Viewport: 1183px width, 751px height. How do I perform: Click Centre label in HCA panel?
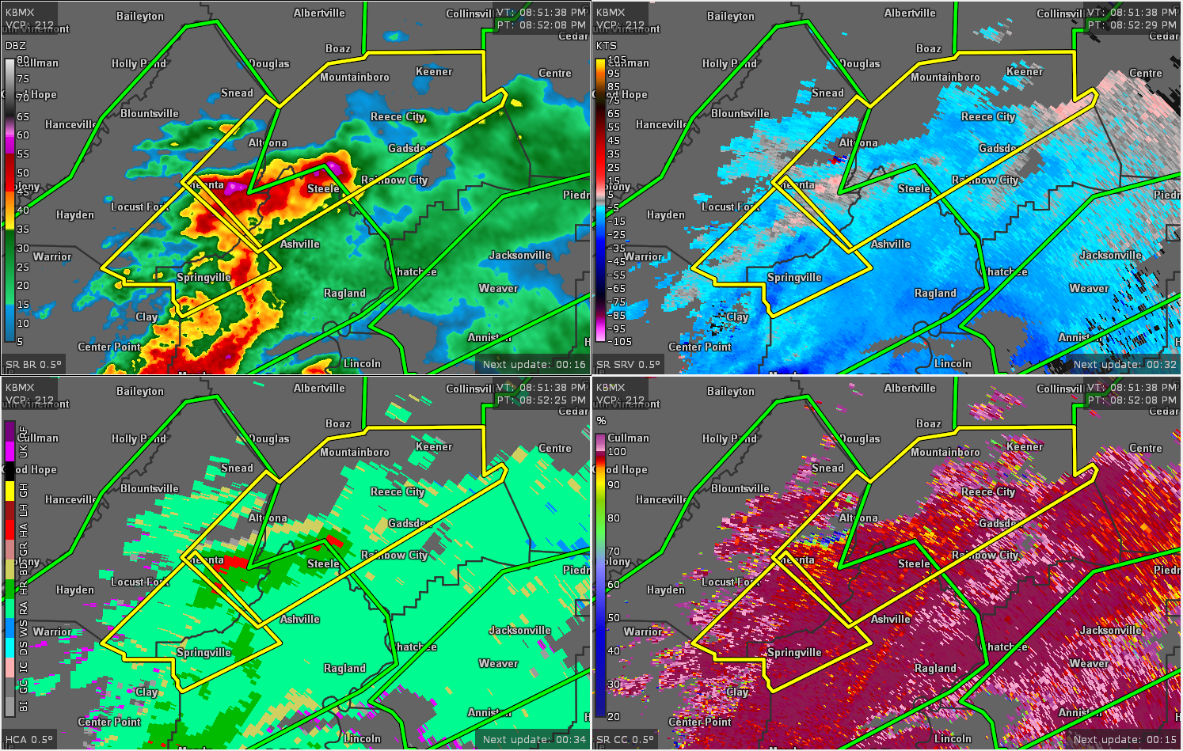coord(555,448)
